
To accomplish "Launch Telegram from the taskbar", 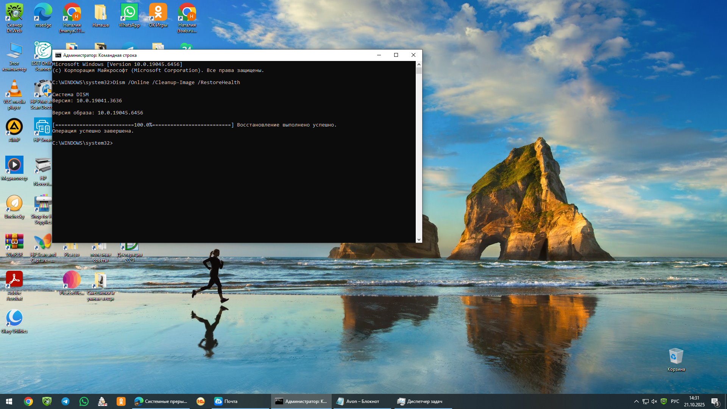I will (66, 401).
